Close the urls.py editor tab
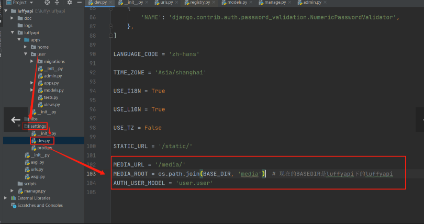This screenshot has width=424, height=224. coord(176,3)
